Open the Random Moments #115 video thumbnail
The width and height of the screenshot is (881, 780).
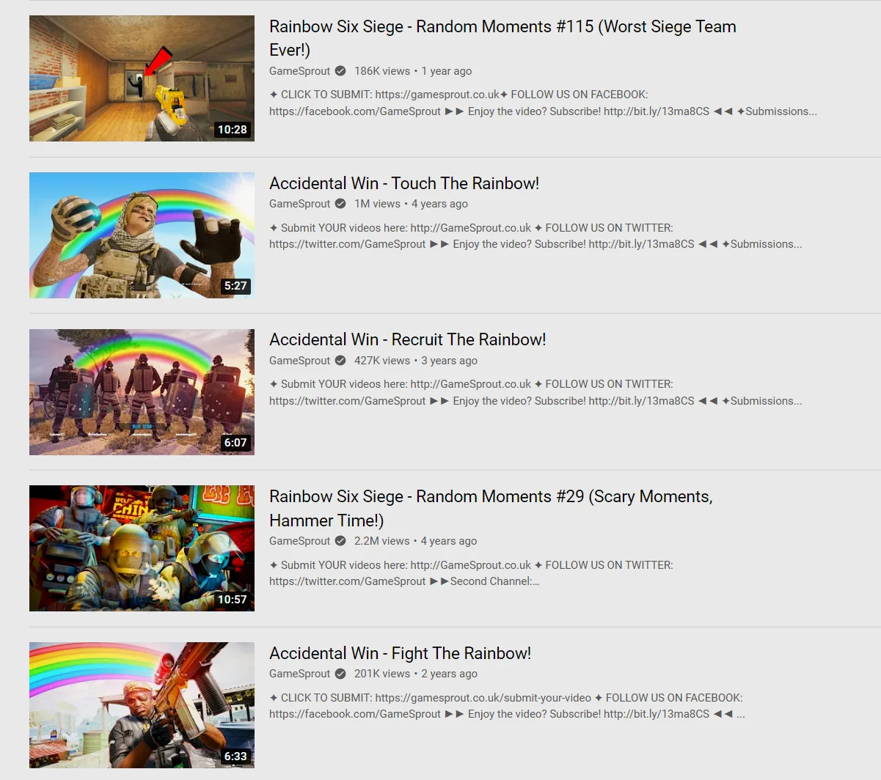coord(142,78)
